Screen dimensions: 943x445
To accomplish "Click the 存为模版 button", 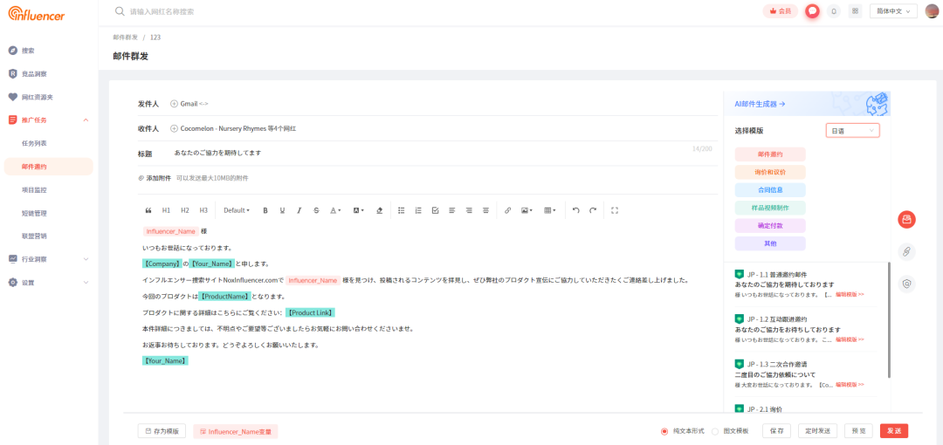I will click(x=162, y=431).
